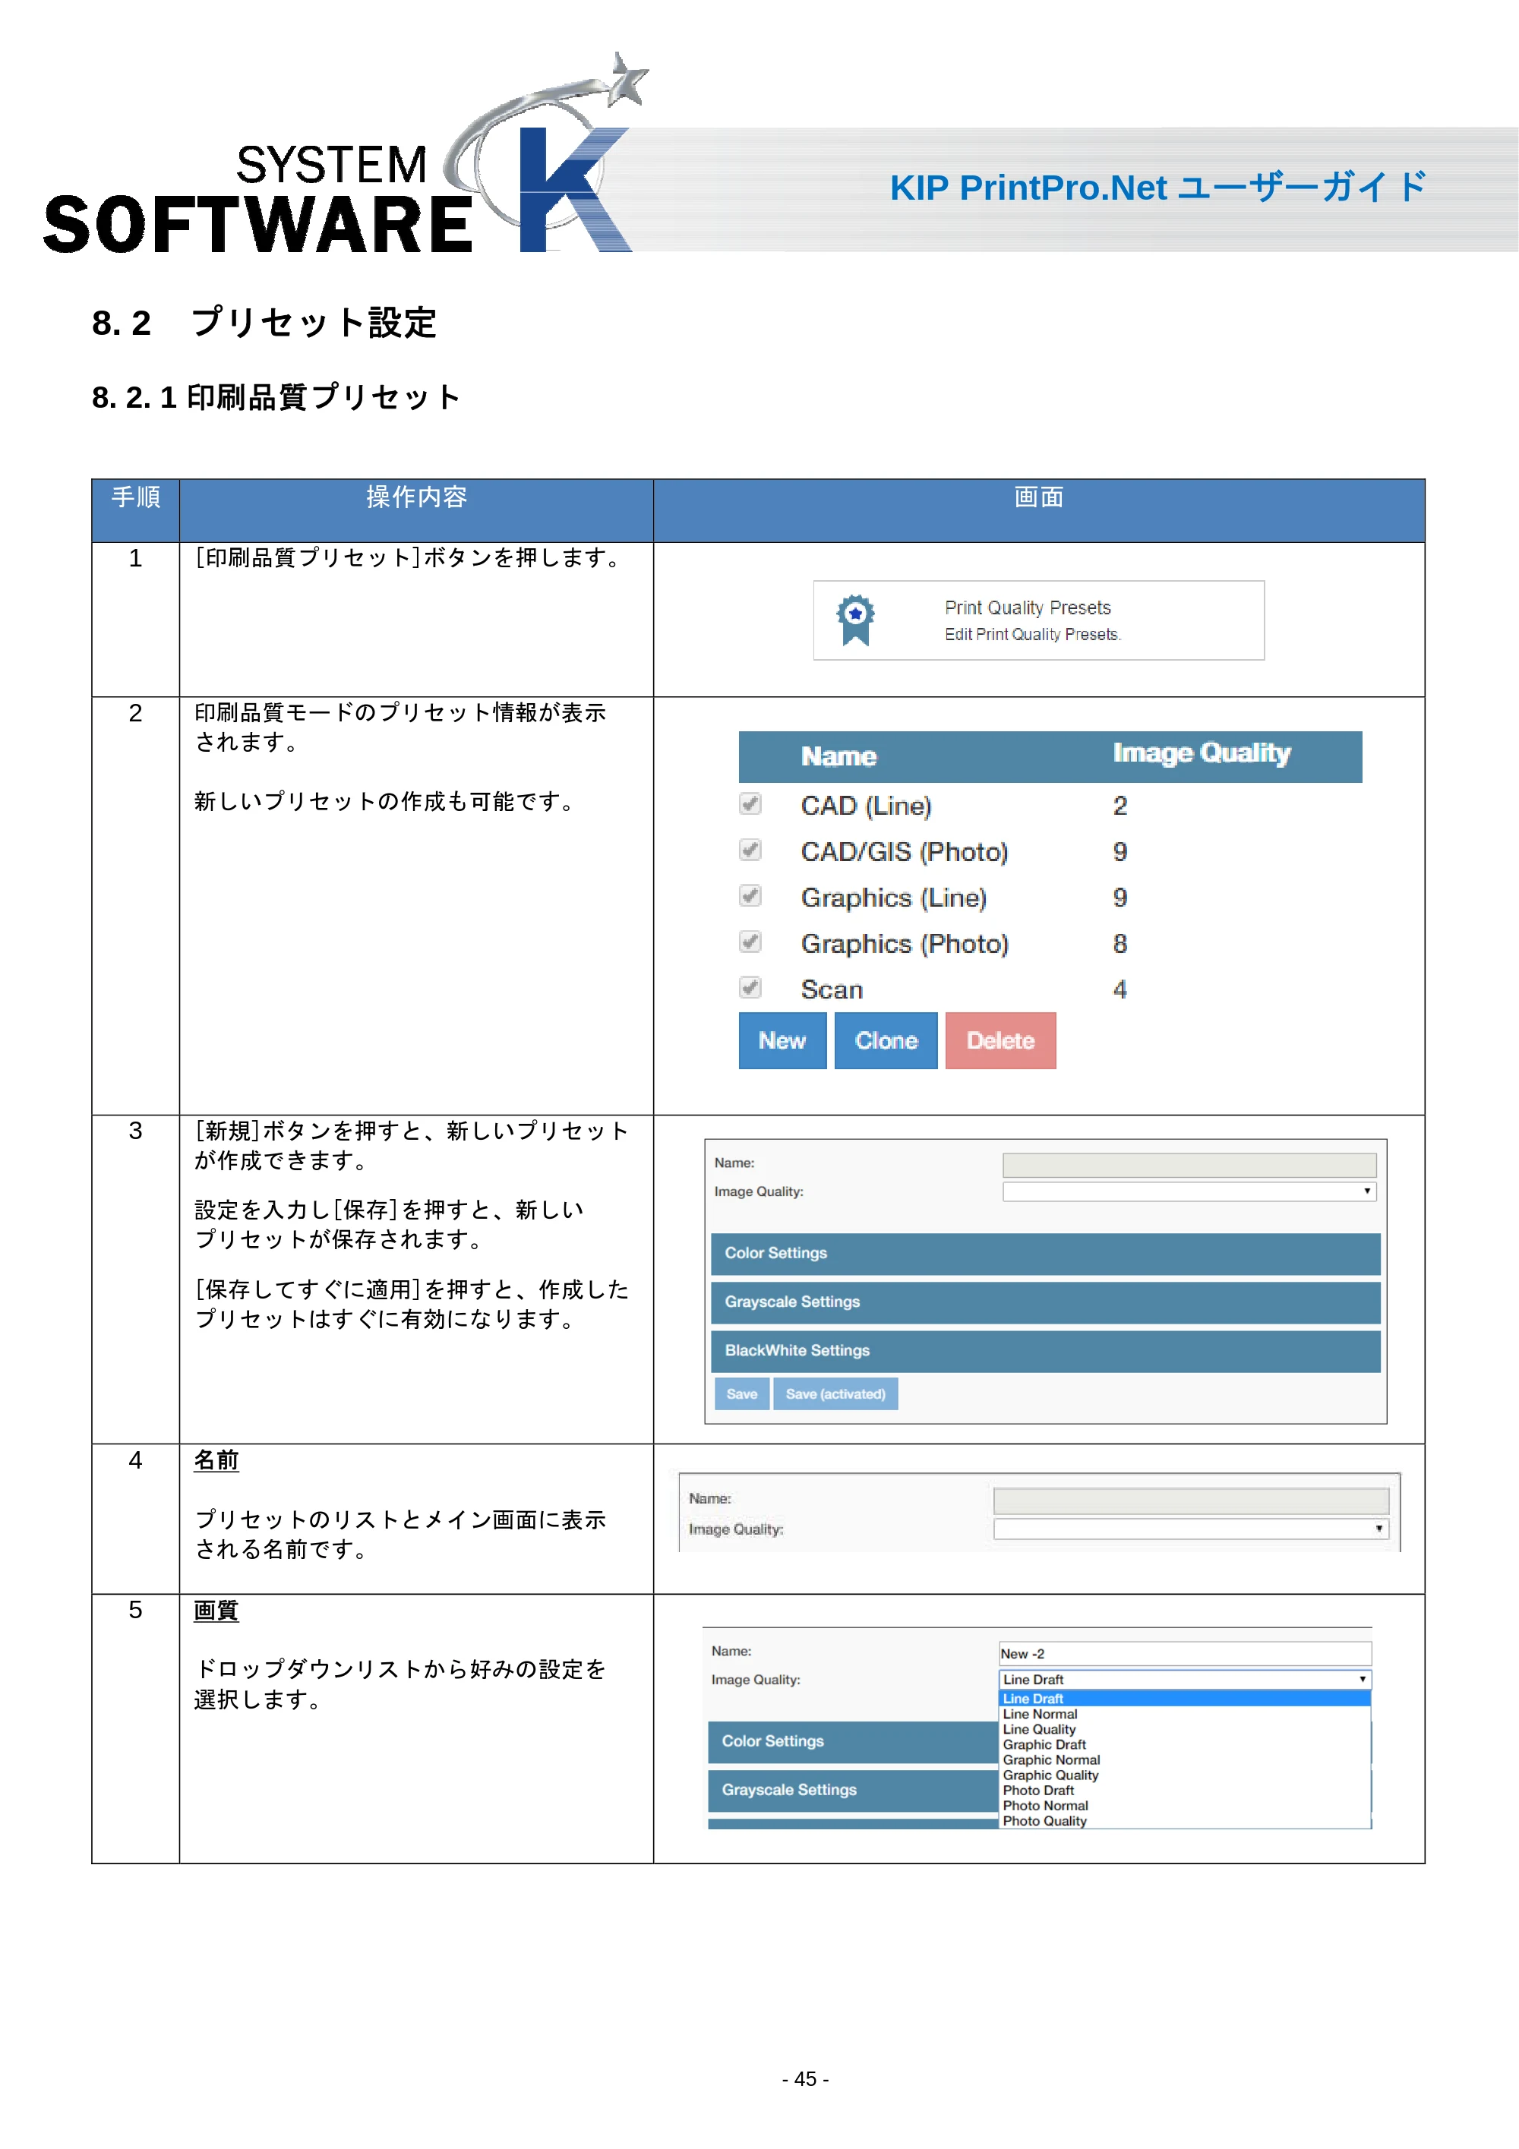1519x2149 pixels.
Task: Expand Color Settings in step 3 form
Action: click(x=1045, y=1254)
